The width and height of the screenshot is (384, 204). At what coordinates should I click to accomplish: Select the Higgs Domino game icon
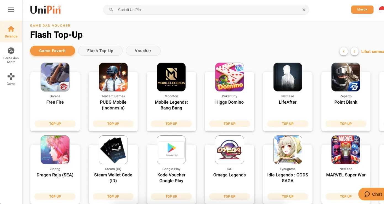229,77
